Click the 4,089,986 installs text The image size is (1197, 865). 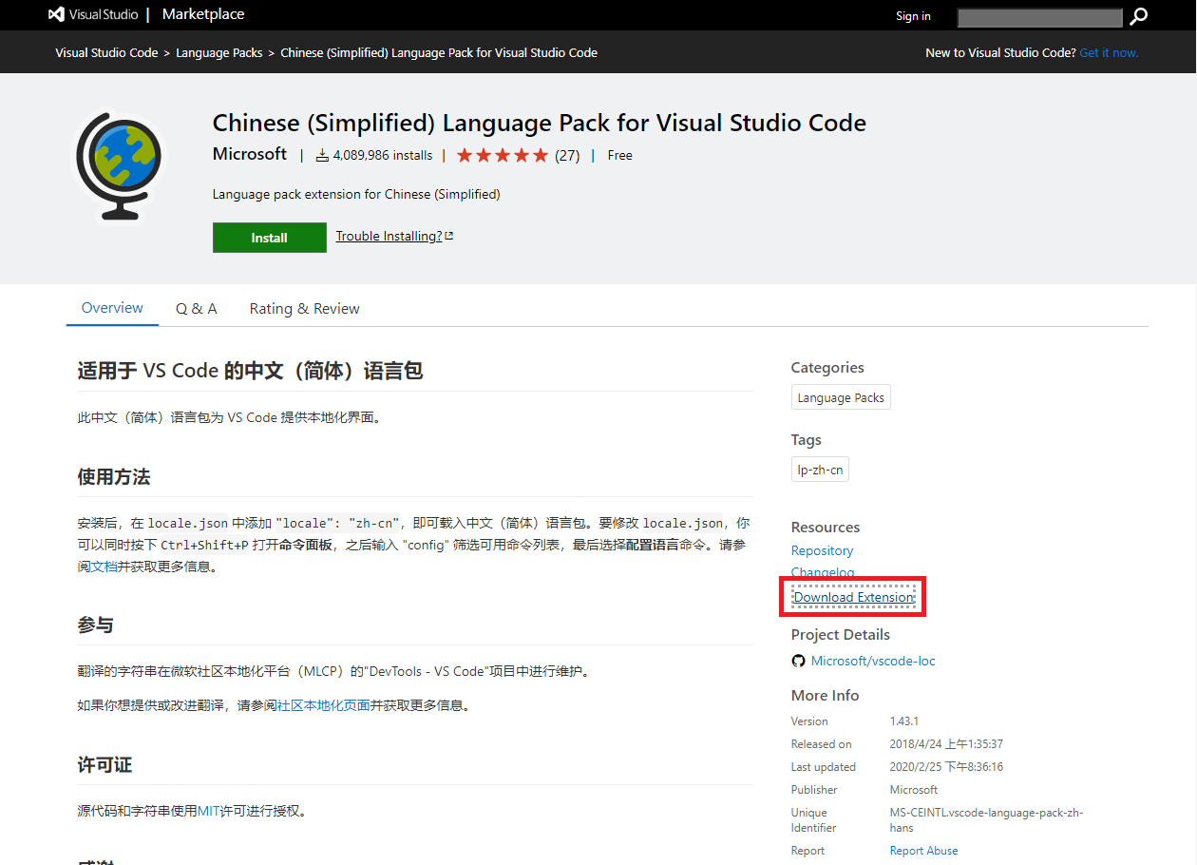click(382, 155)
